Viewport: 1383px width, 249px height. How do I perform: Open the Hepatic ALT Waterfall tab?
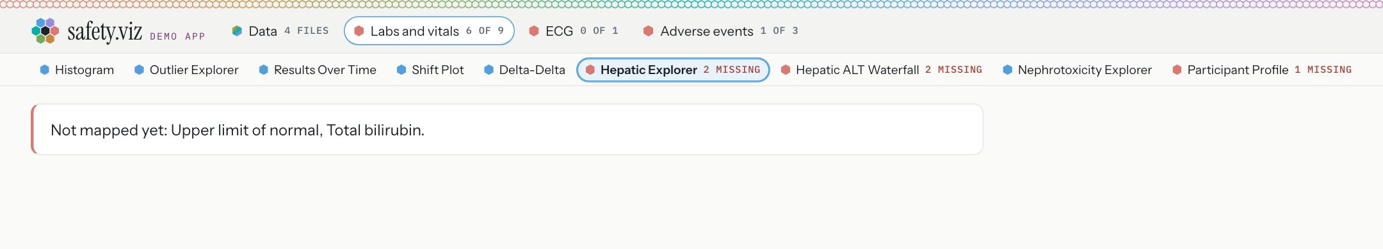(881, 70)
